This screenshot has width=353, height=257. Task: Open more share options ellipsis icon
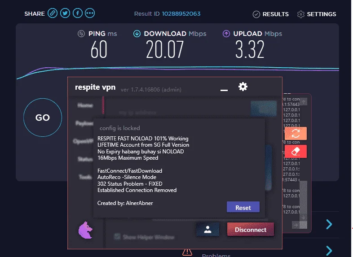coord(90,13)
